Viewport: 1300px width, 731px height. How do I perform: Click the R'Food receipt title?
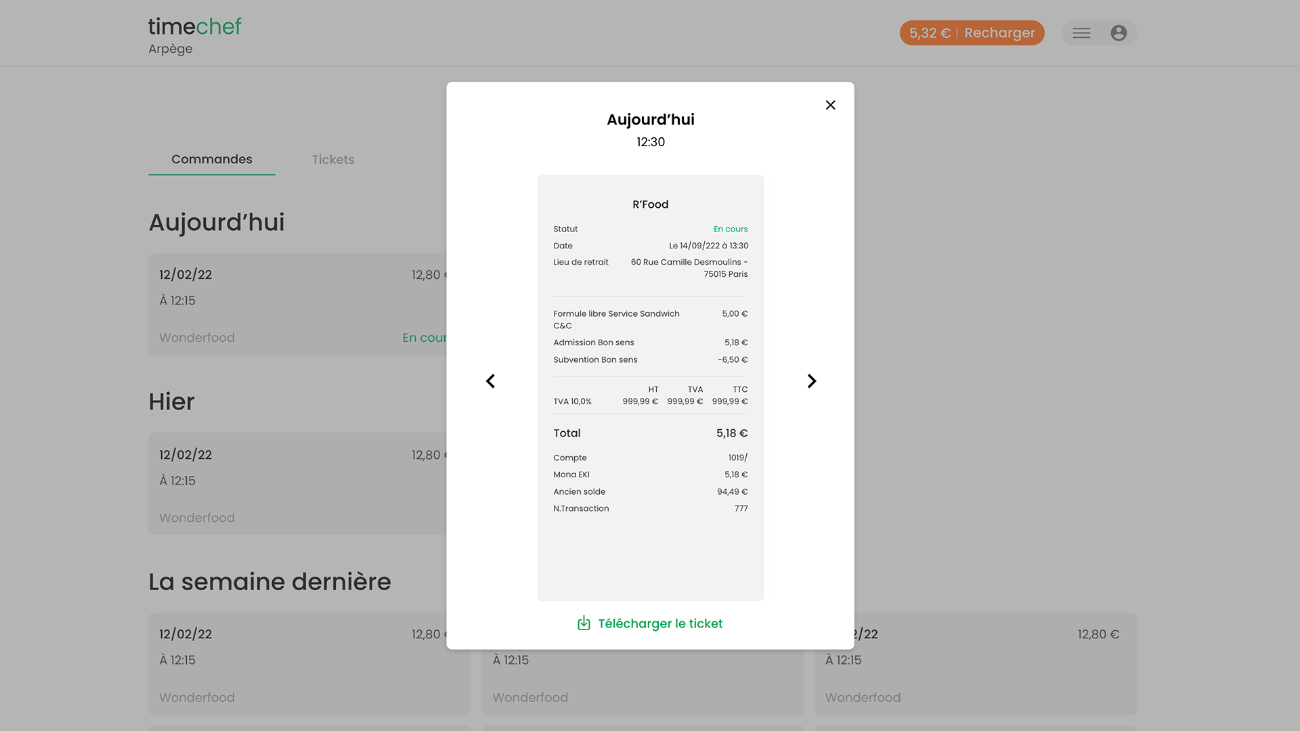(x=650, y=204)
